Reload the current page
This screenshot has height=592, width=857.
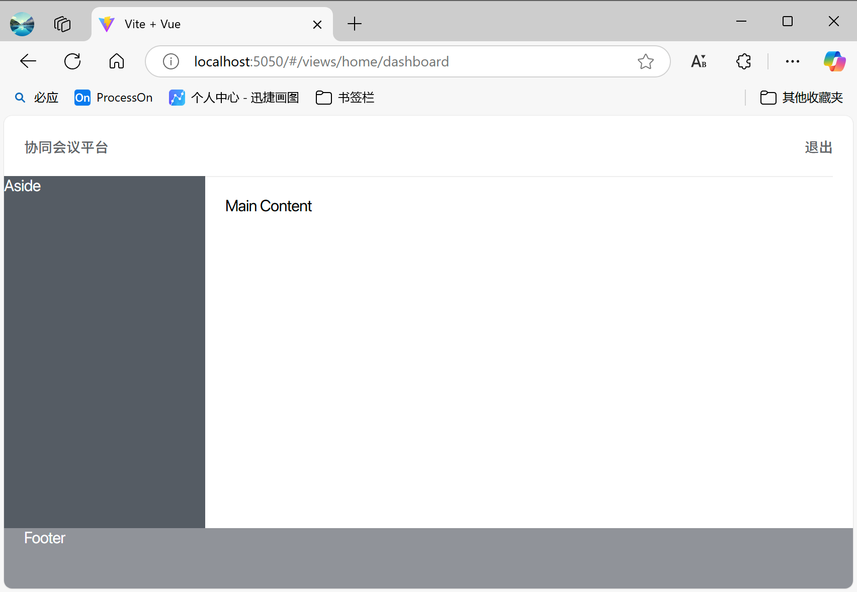[72, 61]
